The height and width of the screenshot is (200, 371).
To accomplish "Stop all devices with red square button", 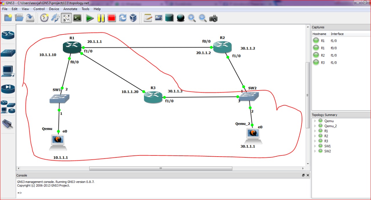I will [x=112, y=18].
